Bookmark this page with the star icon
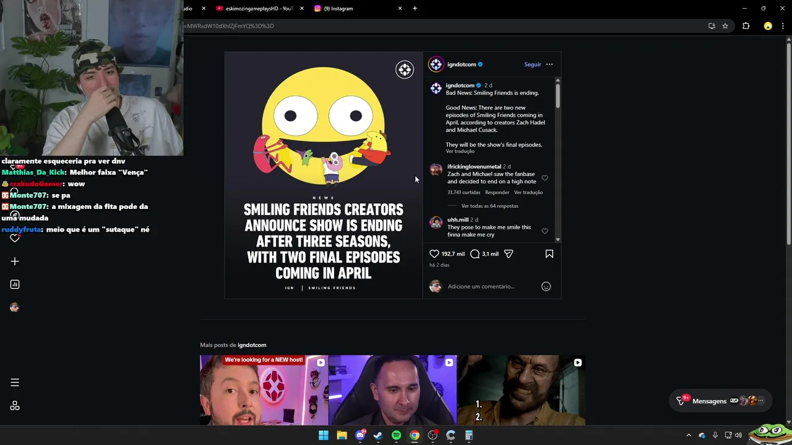 click(725, 26)
